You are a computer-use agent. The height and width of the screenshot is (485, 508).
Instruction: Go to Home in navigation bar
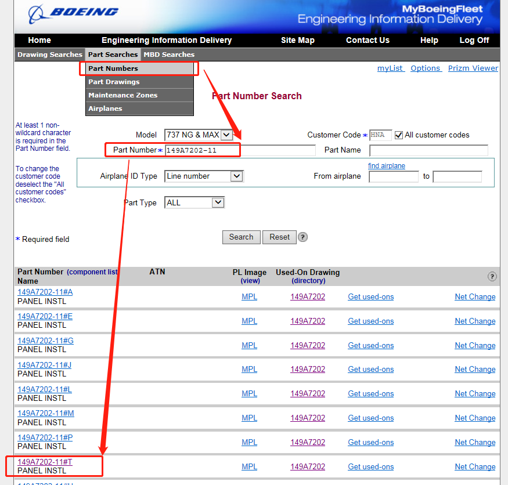[x=39, y=40]
